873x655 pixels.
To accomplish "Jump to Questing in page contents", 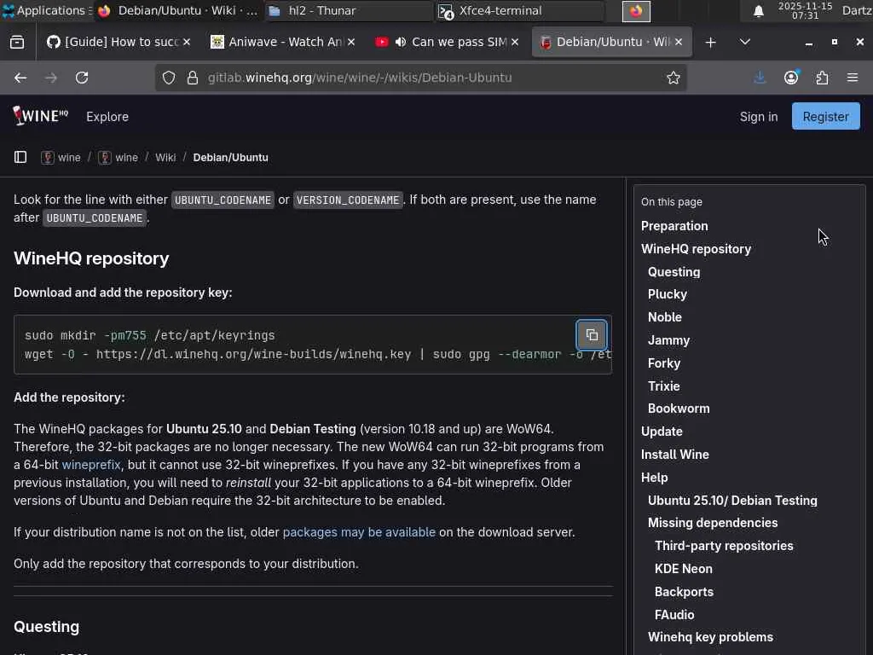I will pos(674,272).
